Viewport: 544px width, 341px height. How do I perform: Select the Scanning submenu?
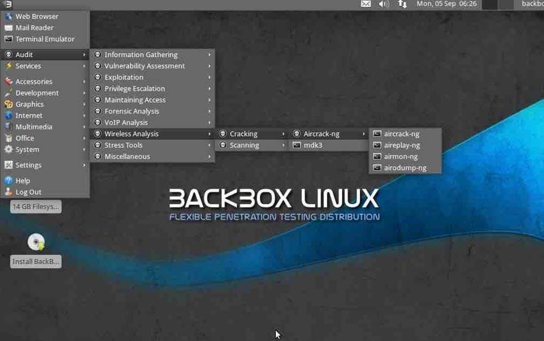click(x=252, y=145)
